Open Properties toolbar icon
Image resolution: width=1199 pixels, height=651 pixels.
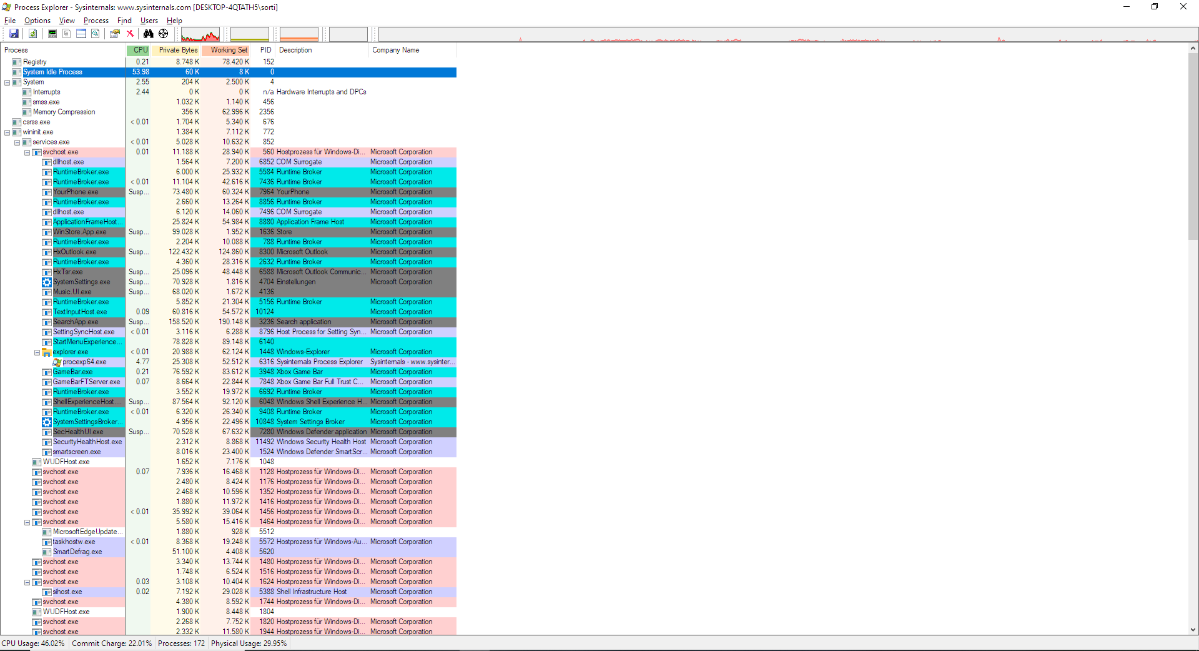click(115, 34)
